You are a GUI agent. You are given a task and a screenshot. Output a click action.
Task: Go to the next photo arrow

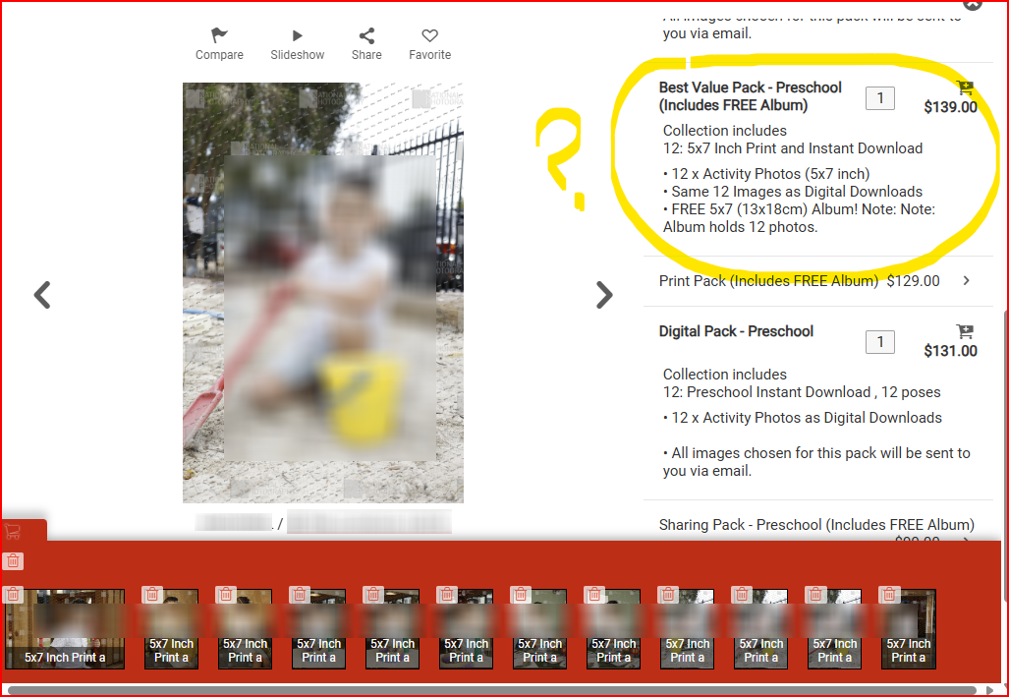604,295
